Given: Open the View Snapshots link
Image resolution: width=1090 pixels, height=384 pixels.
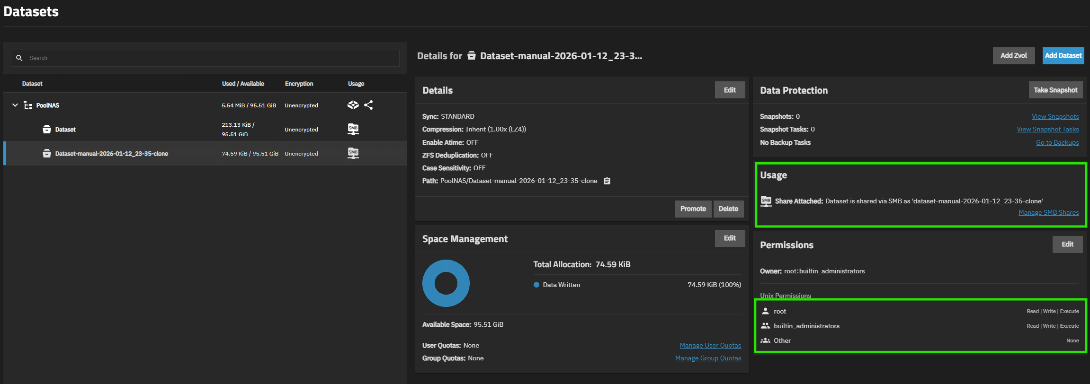Looking at the screenshot, I should click(x=1055, y=117).
